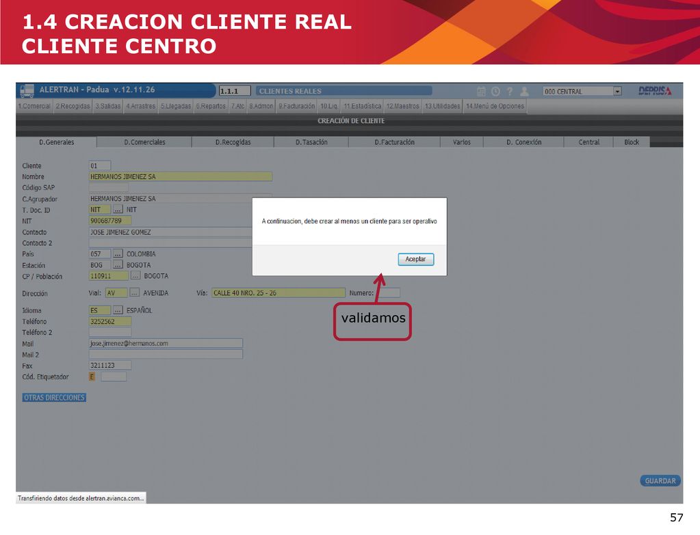Switch to the D.Facturación tab

(x=394, y=142)
